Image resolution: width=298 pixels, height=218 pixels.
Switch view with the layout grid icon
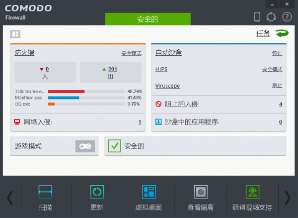(15, 34)
